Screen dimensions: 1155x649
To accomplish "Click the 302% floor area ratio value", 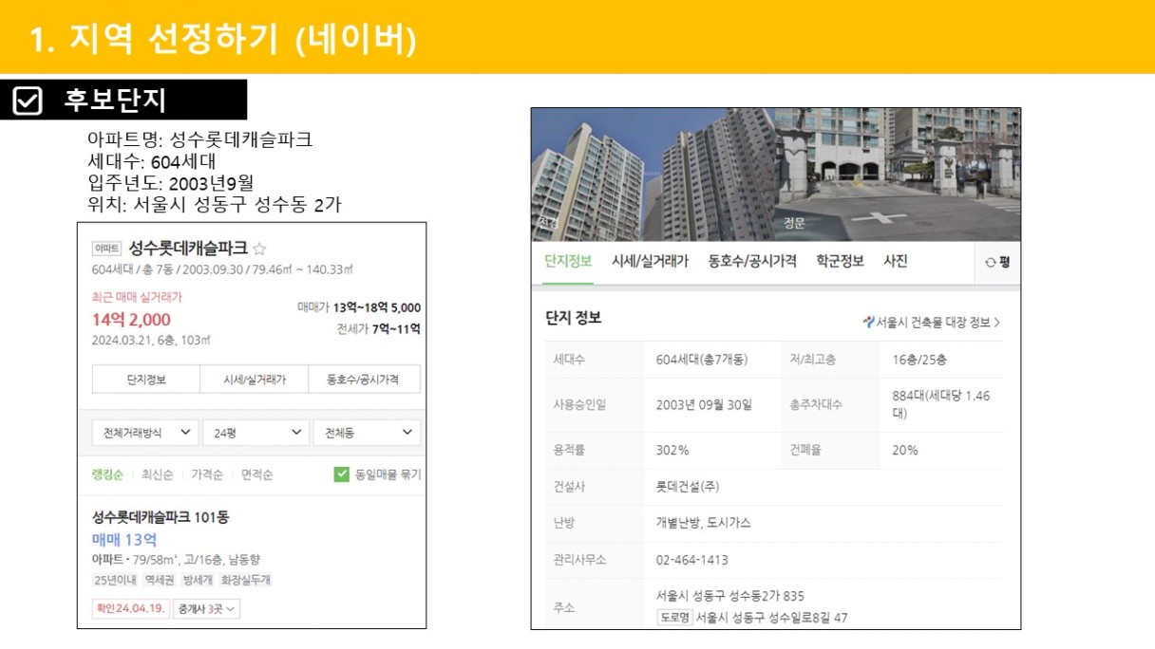I will pyautogui.click(x=672, y=450).
